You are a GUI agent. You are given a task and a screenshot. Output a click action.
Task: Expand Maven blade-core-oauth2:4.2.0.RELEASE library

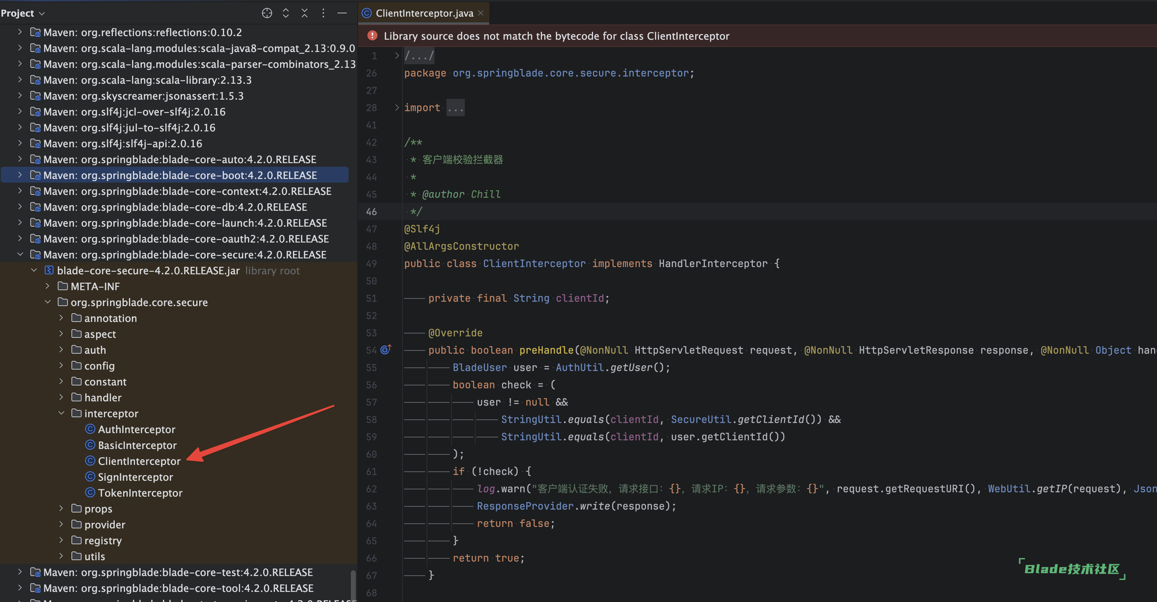[x=20, y=239]
